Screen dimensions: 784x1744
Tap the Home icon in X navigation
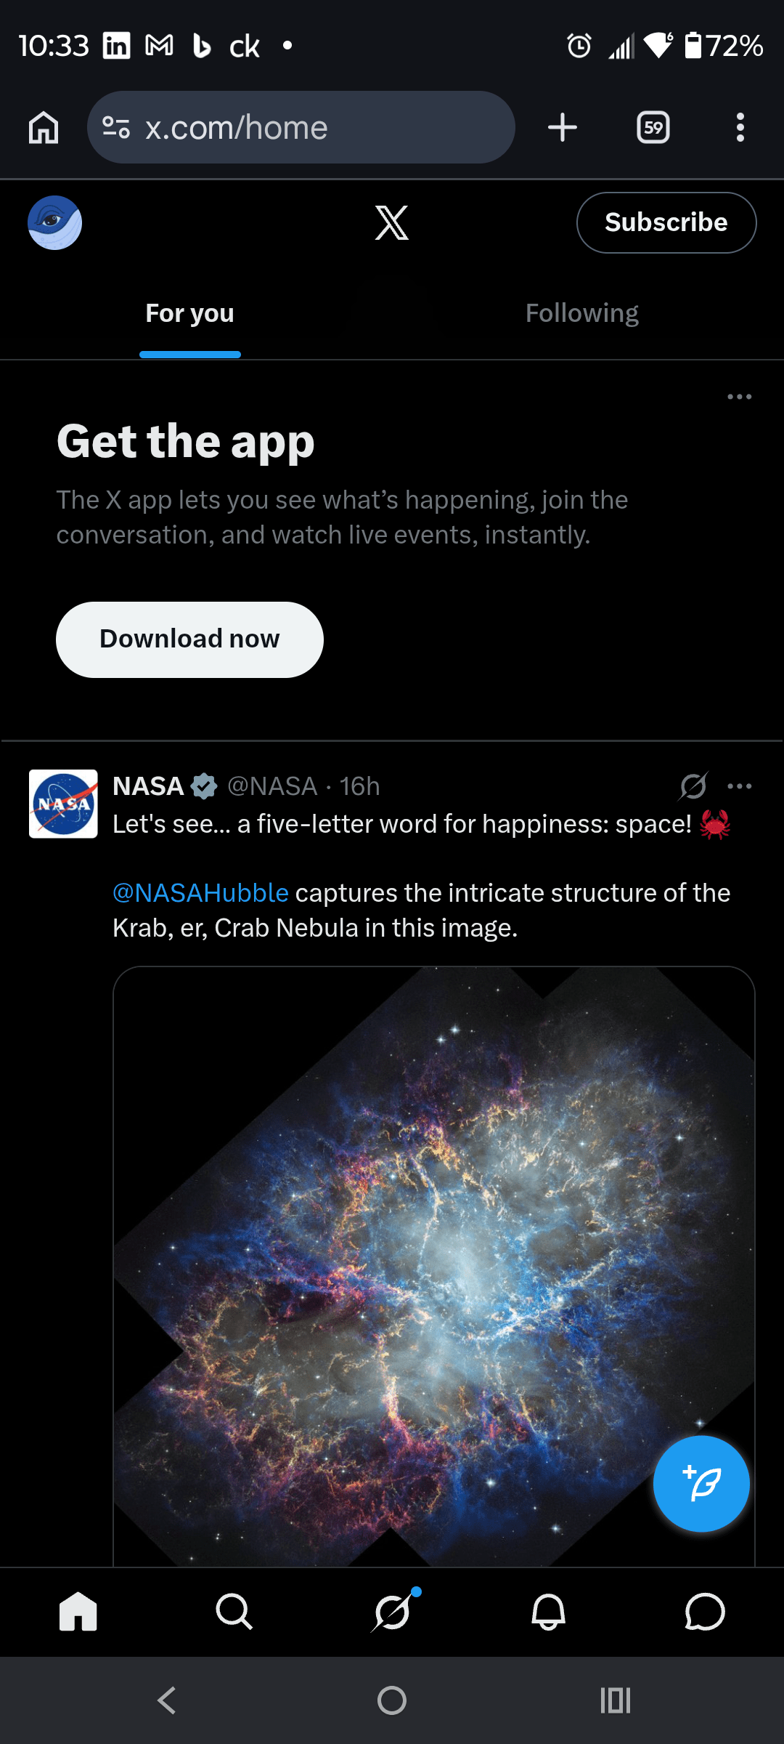click(78, 1612)
